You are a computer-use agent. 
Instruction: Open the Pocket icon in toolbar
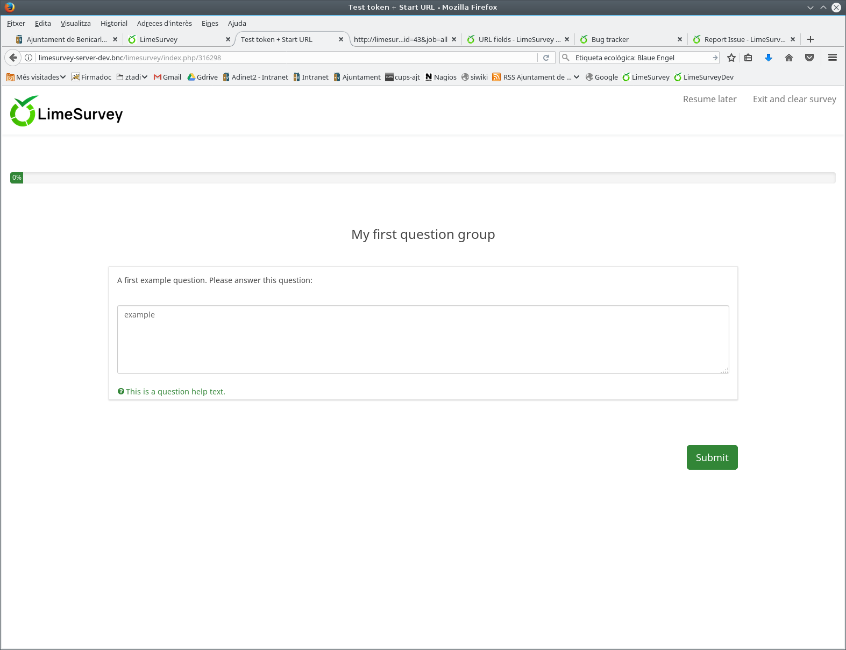coord(809,58)
